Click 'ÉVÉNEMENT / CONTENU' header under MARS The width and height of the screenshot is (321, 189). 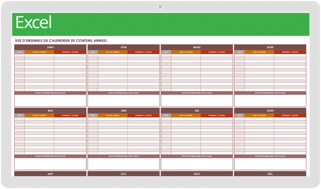pyautogui.click(x=217, y=52)
